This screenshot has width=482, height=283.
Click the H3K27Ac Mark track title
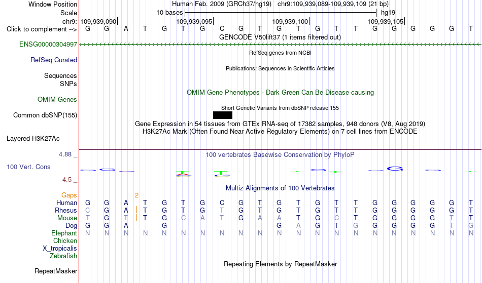(280, 132)
